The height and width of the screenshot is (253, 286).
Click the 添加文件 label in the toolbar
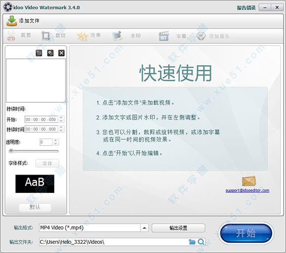(29, 21)
